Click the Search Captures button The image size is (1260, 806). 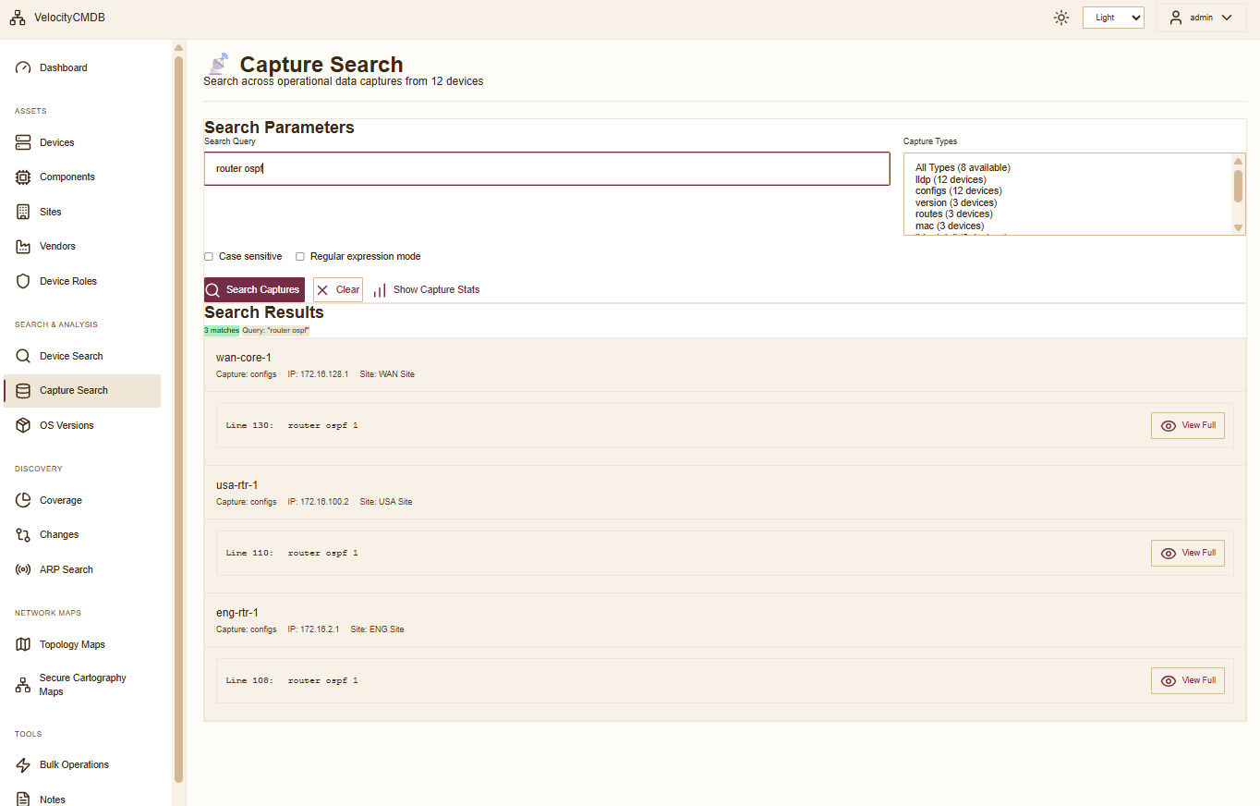point(254,289)
